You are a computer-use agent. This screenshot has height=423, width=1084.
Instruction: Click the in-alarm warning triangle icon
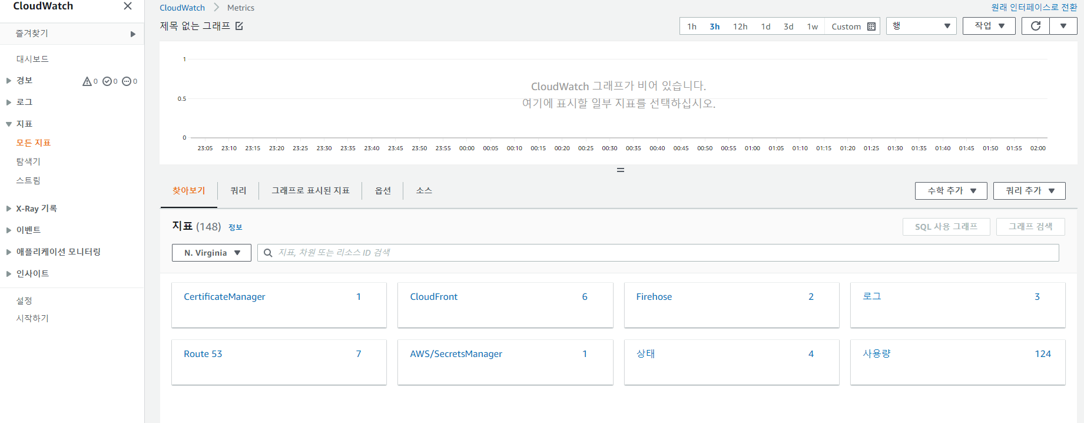click(x=87, y=81)
